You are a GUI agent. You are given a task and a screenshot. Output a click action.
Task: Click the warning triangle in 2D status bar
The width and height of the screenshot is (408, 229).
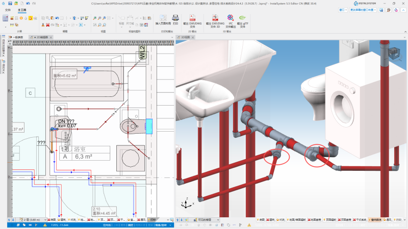point(45,225)
